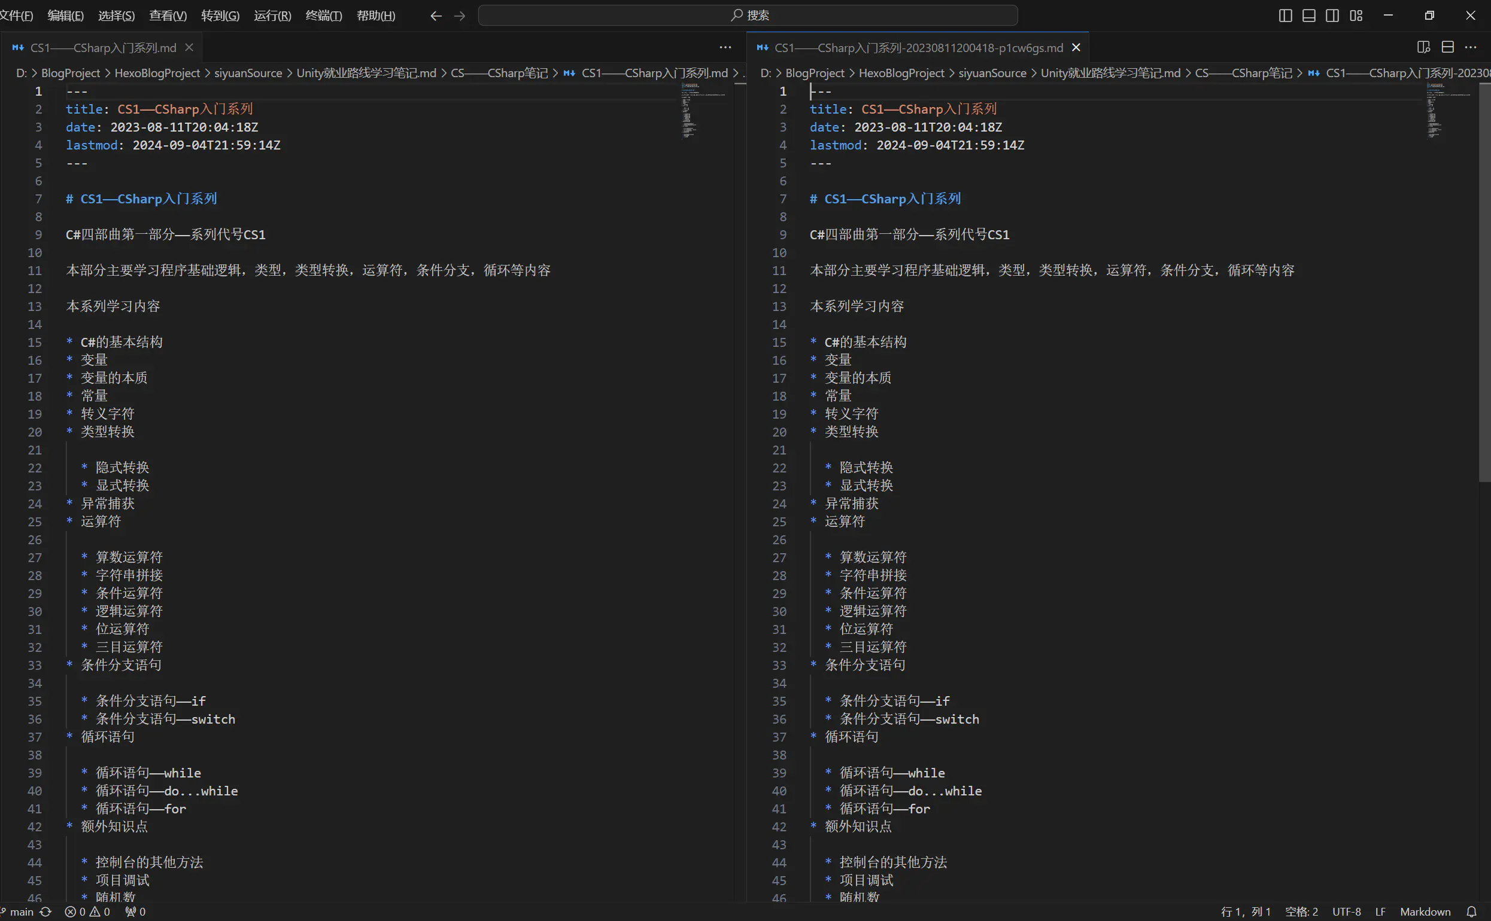
Task: Switch to the CS1——CSharp入门系列-20230811200418-p1cw6gs.md tab
Action: click(918, 47)
